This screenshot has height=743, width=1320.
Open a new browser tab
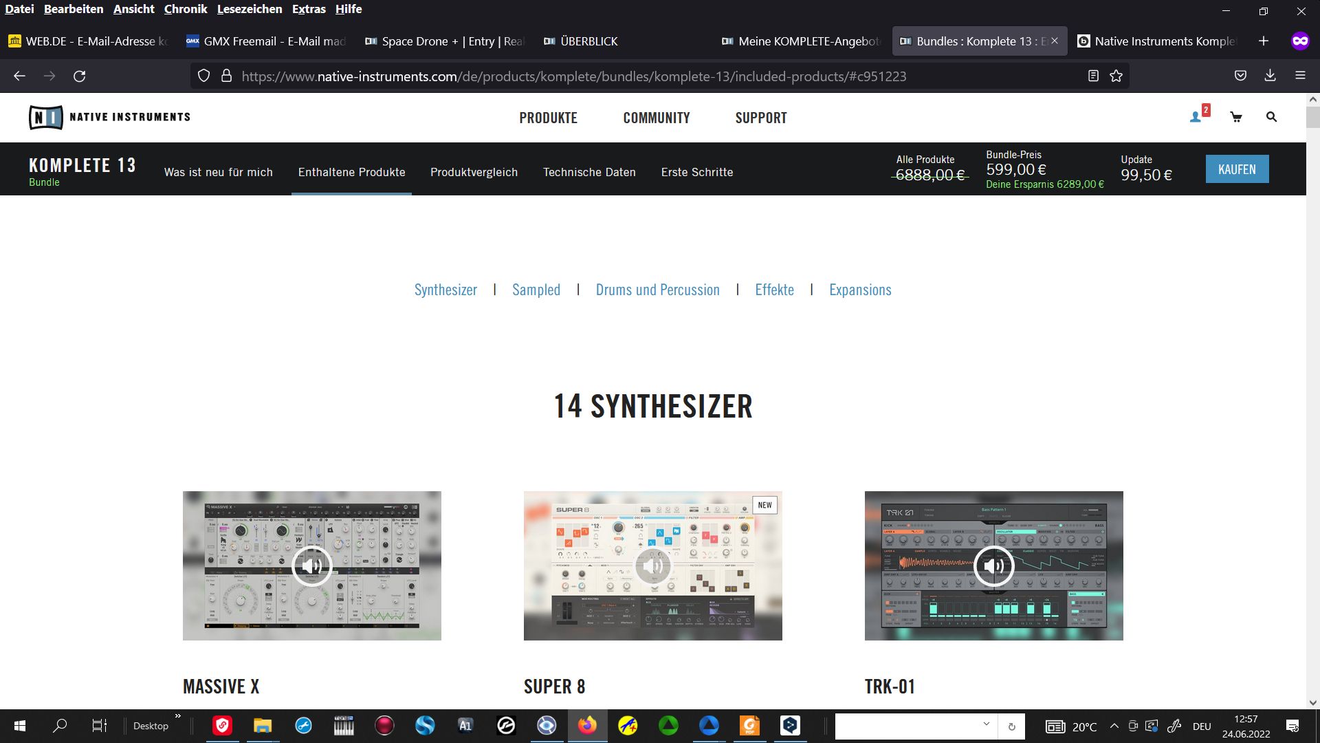[x=1264, y=41]
